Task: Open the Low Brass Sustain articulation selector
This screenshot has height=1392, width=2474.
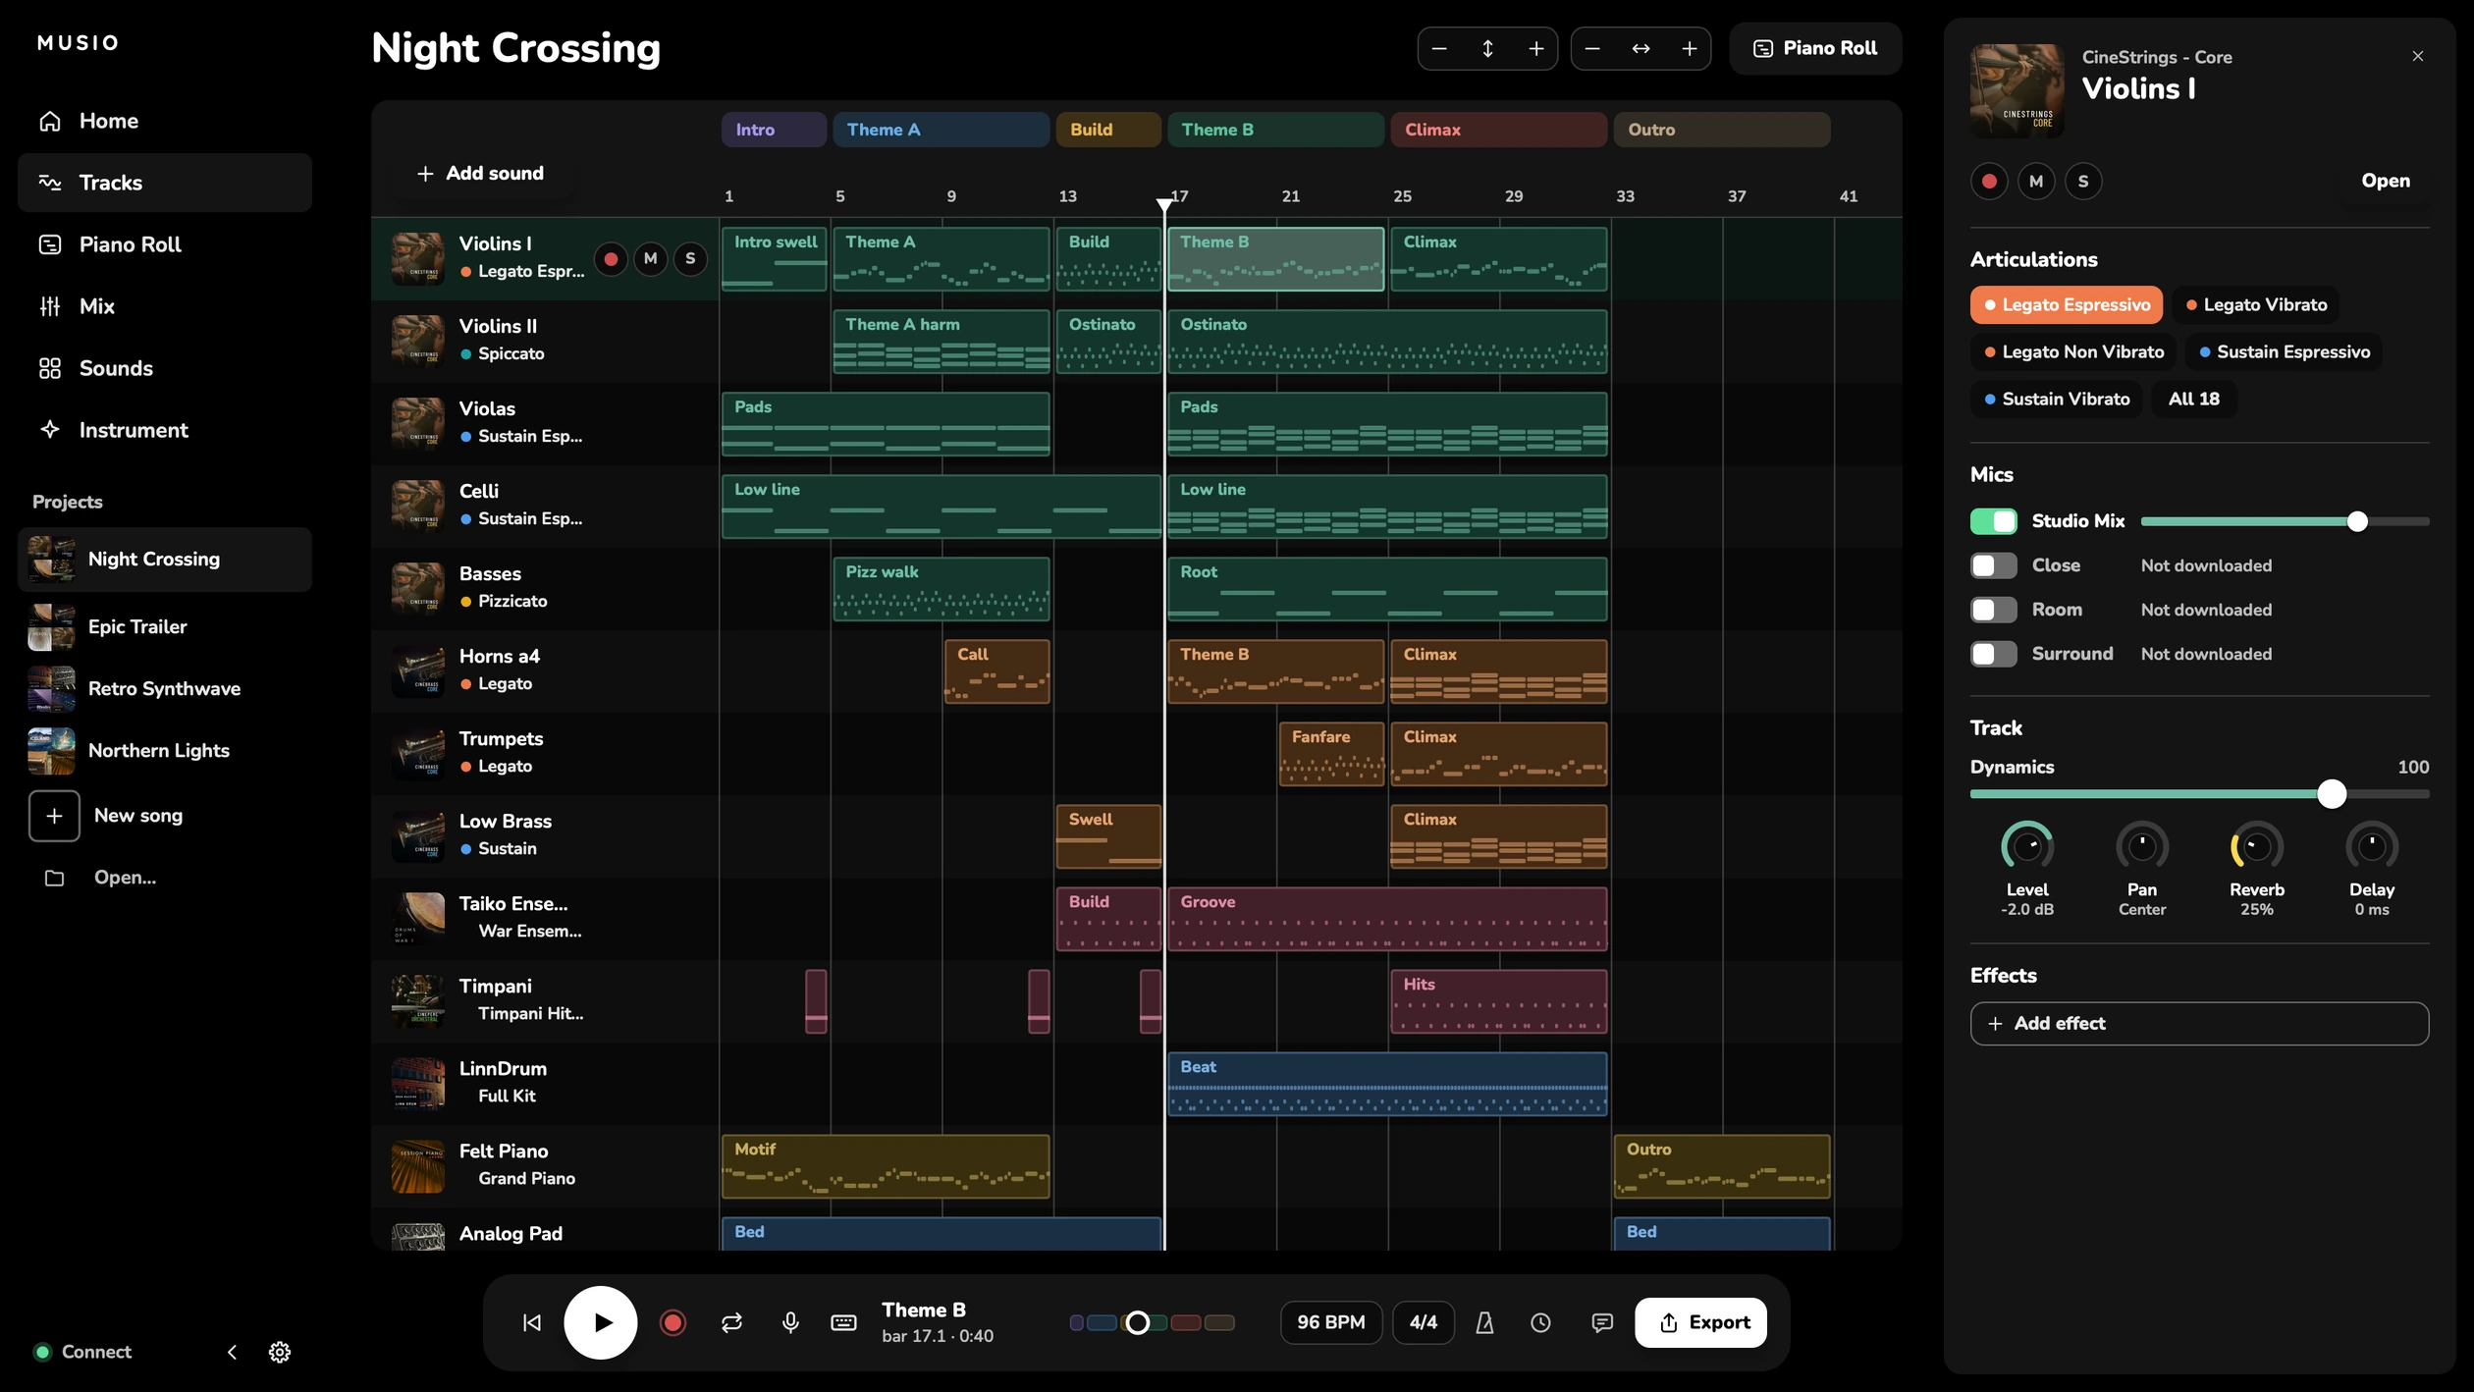Action: pyautogui.click(x=499, y=848)
